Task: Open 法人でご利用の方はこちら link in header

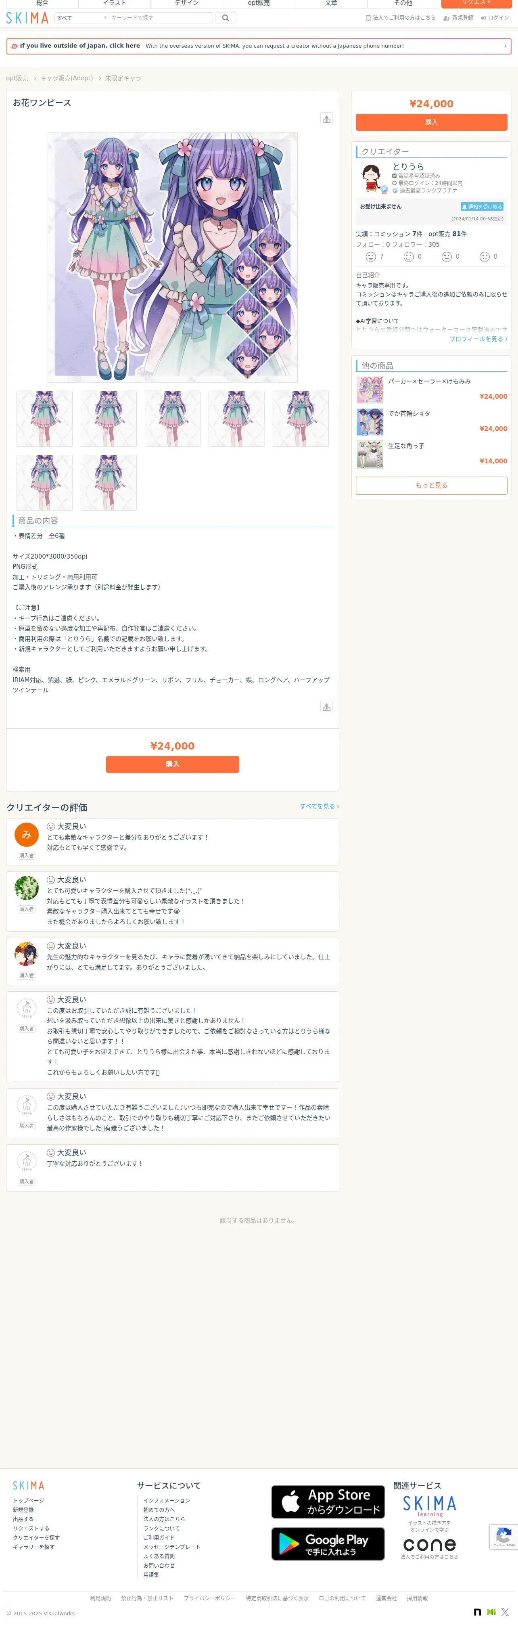Action: point(401,18)
